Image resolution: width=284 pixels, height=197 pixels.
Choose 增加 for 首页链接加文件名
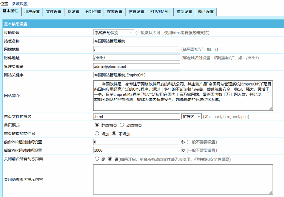(x=97, y=134)
